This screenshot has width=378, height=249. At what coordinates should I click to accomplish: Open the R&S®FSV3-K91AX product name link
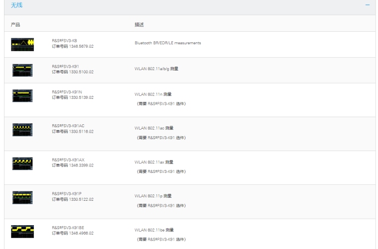coord(68,160)
